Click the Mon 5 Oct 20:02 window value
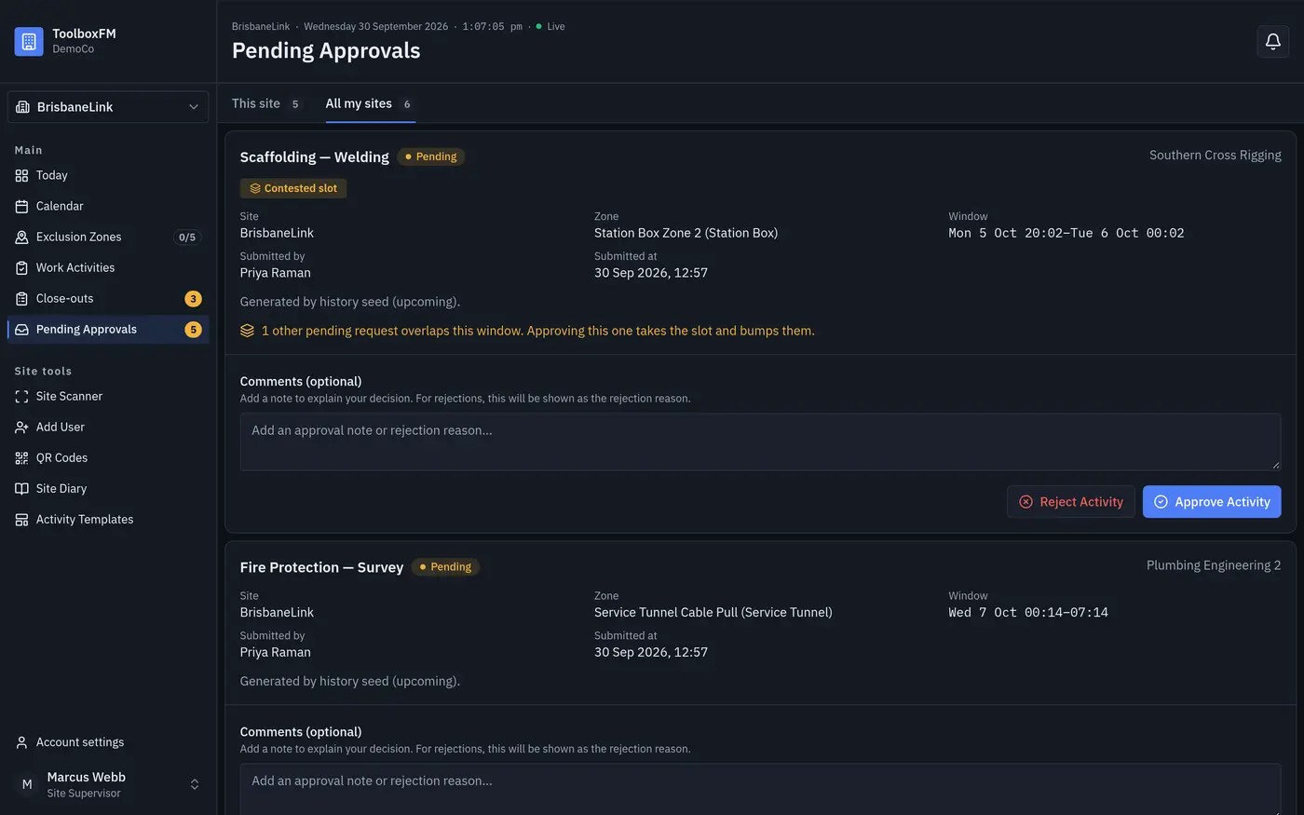 [1066, 233]
